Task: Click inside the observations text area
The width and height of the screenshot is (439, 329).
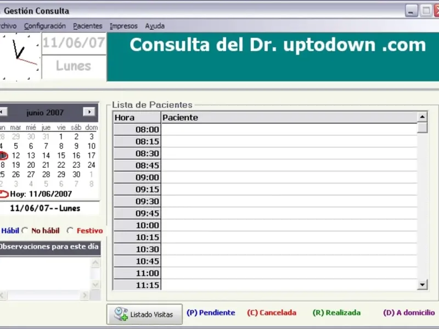Action: tap(45, 273)
